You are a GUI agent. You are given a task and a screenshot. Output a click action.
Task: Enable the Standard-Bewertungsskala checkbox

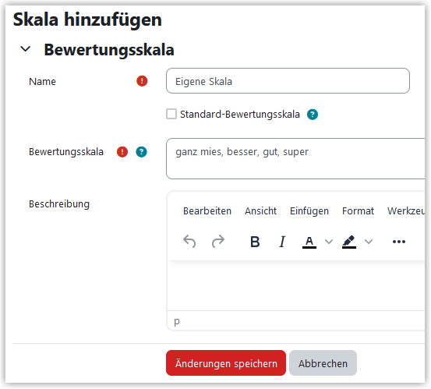click(171, 114)
